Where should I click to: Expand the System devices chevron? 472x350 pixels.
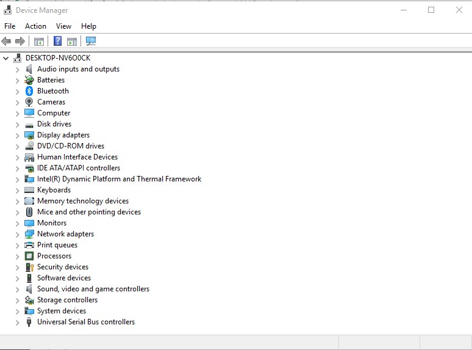point(18,312)
